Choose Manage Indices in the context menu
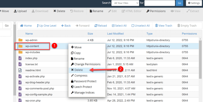Image resolution: width=203 pixels, height=102 pixels. pyautogui.click(x=87, y=93)
